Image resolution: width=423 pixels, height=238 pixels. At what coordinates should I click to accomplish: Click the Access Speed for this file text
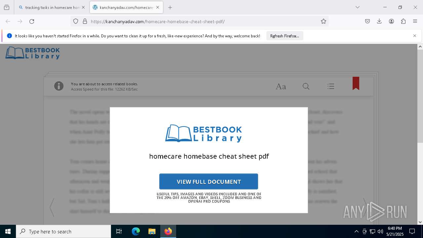tap(104, 89)
